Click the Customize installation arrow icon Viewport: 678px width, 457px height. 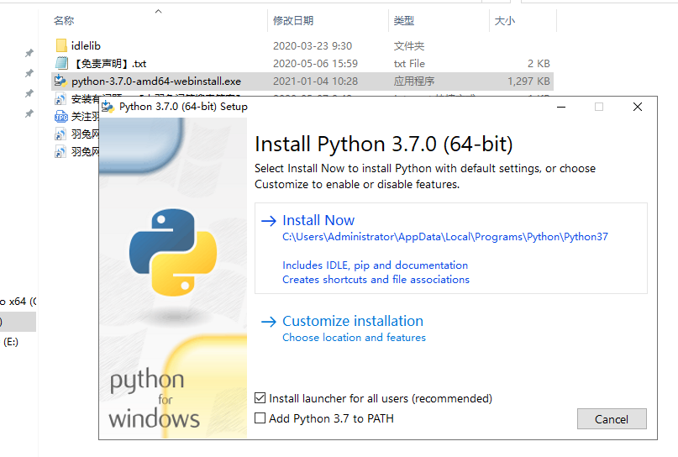click(x=269, y=322)
